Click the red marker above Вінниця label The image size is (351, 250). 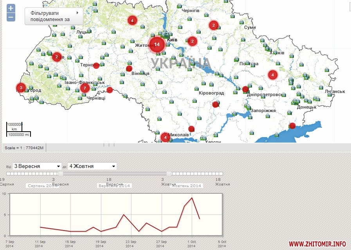[129, 69]
